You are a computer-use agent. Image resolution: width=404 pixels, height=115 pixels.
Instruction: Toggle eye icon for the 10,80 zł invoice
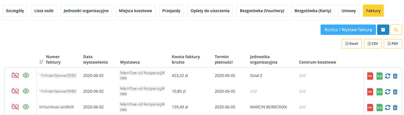pyautogui.click(x=26, y=91)
